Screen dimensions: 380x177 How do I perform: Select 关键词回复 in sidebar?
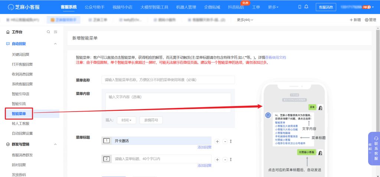(x=21, y=54)
